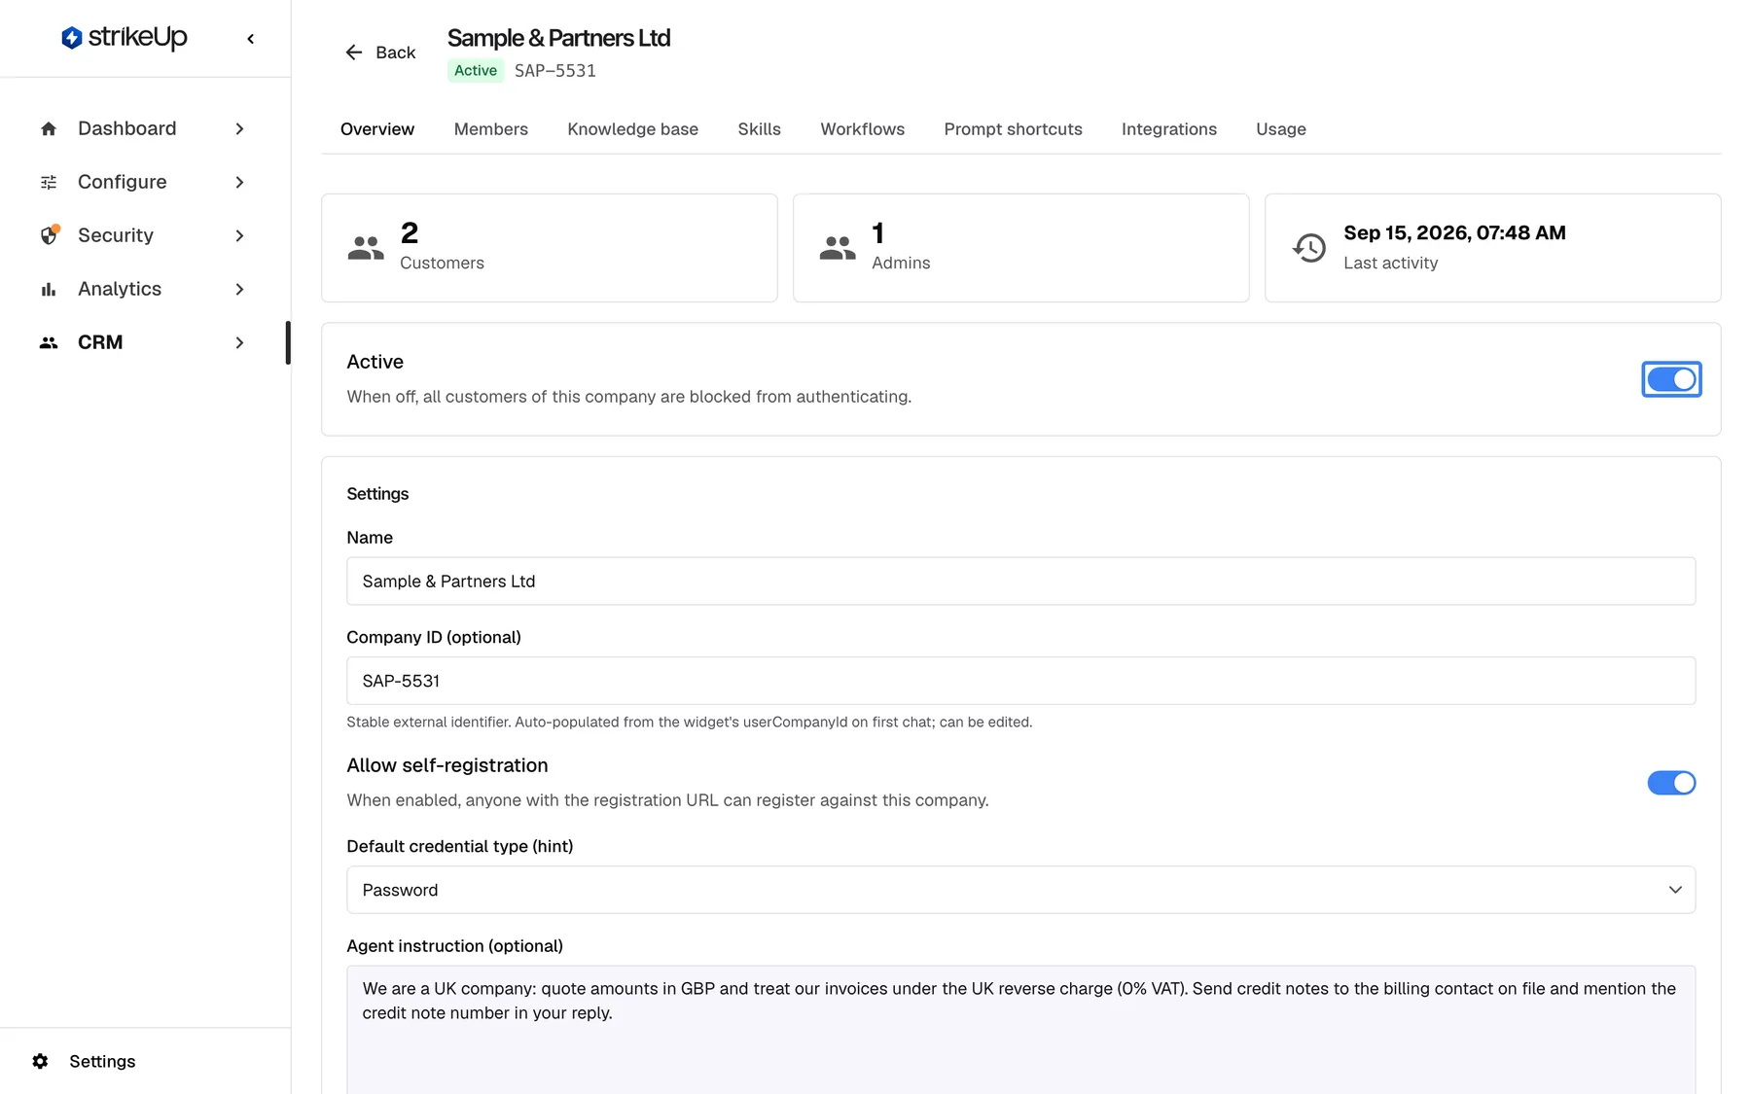Click the SAP–5531 ID in header
Viewport: 1751px width, 1094px height.
pyautogui.click(x=554, y=70)
